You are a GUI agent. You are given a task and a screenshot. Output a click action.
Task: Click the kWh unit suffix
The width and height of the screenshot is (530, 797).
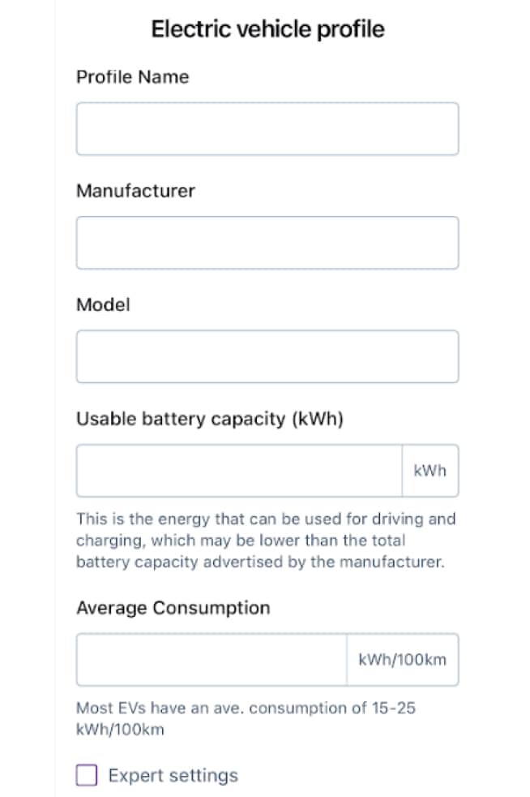pos(430,471)
